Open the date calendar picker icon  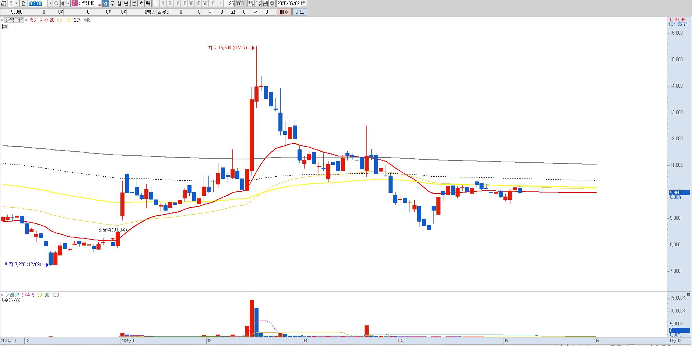(303, 3)
